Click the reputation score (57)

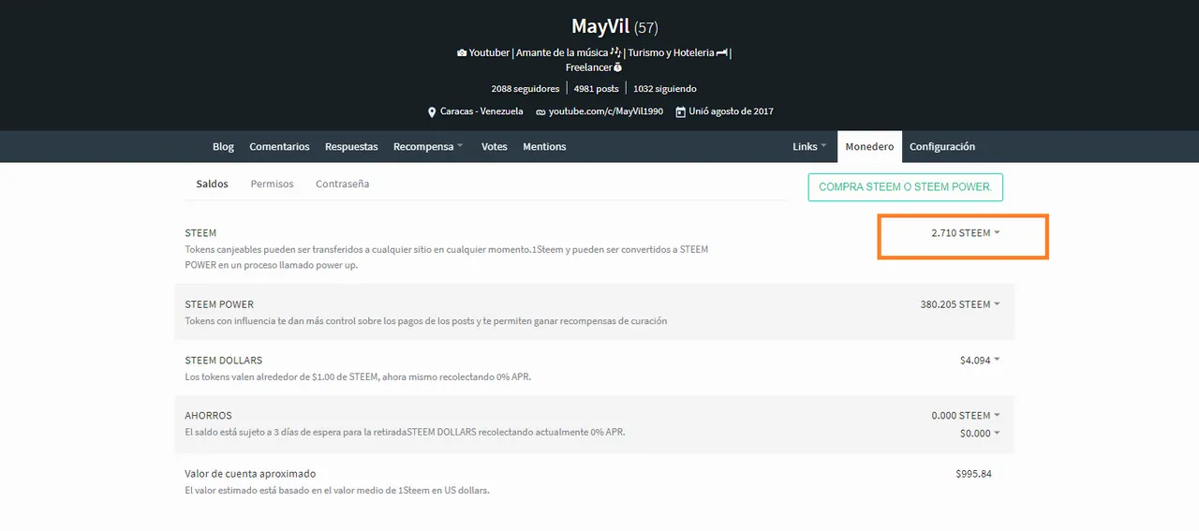coord(646,28)
